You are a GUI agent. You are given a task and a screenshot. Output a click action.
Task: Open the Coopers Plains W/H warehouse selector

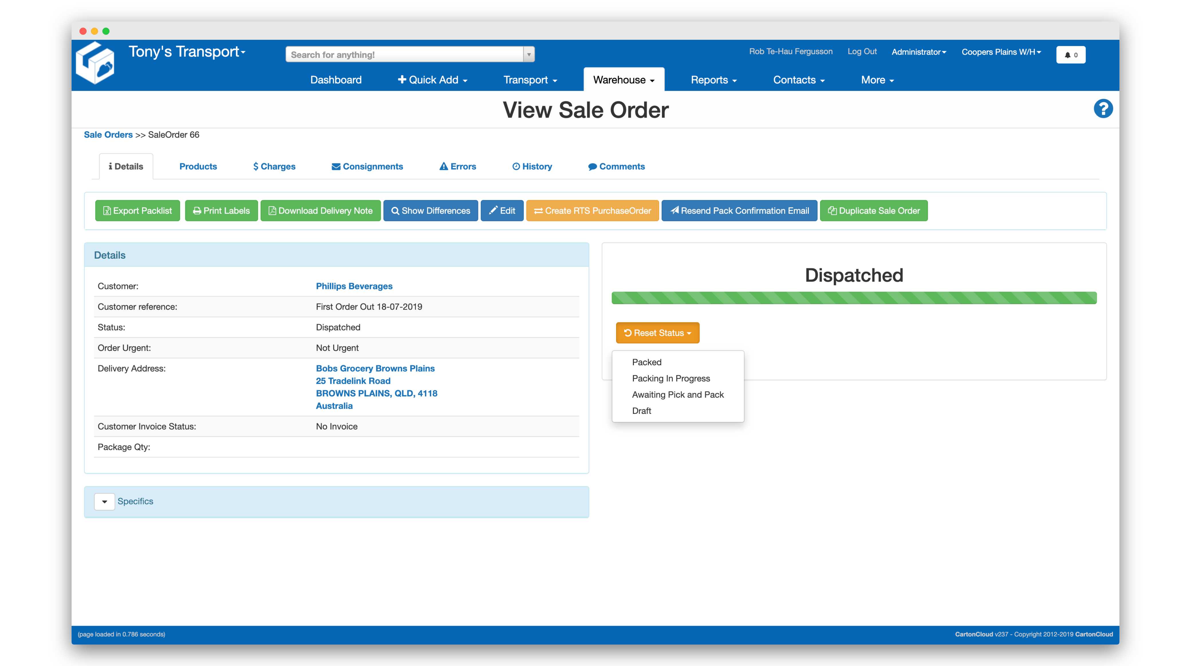(1001, 52)
